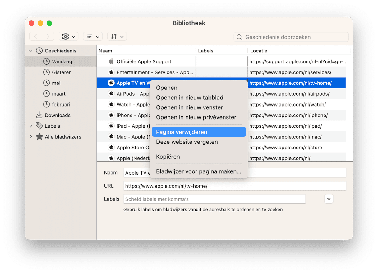Image resolution: width=378 pixels, height=273 pixels.
Task: Click the Apple favicon on the Mac row
Action: tap(111, 137)
